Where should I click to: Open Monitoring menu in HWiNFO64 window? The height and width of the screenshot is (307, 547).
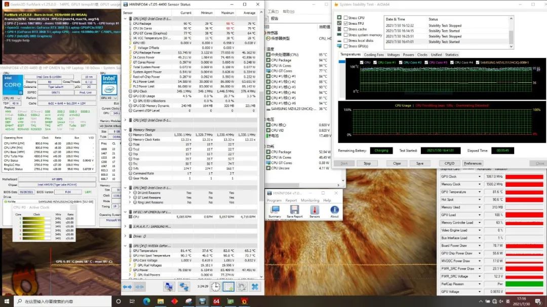(310, 200)
